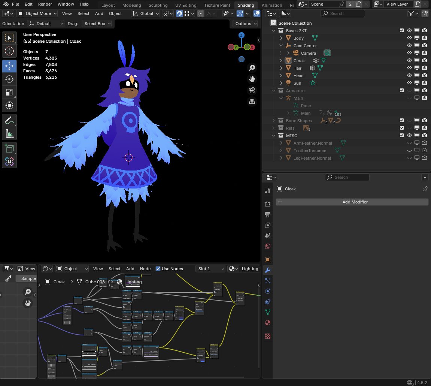The width and height of the screenshot is (431, 386).
Task: Hide the Hair object in the outliner
Action: (x=409, y=68)
